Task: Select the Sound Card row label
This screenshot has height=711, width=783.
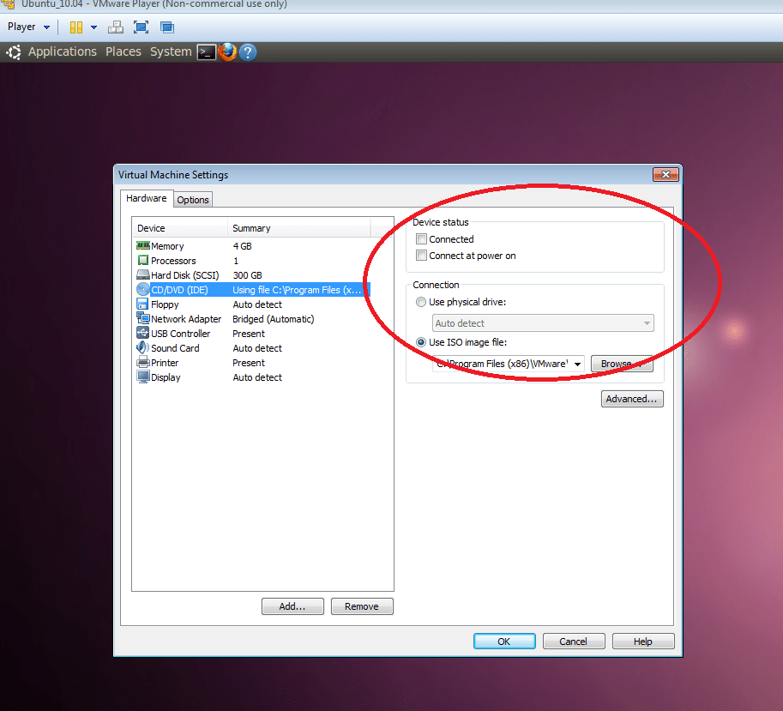Action: 175,348
